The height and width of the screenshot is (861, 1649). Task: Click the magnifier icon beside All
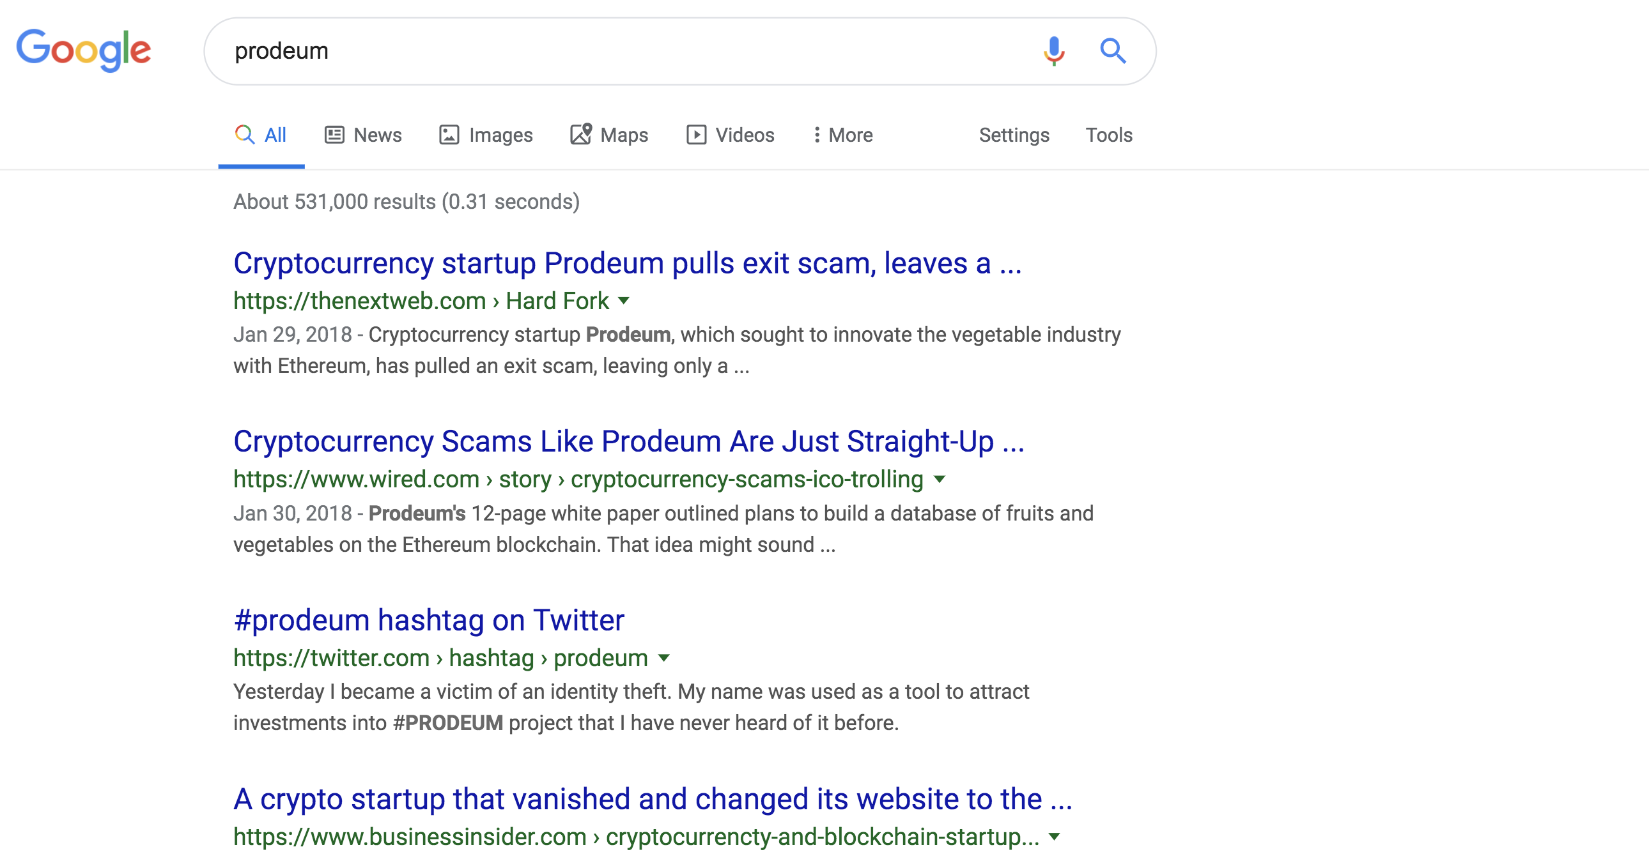(245, 134)
